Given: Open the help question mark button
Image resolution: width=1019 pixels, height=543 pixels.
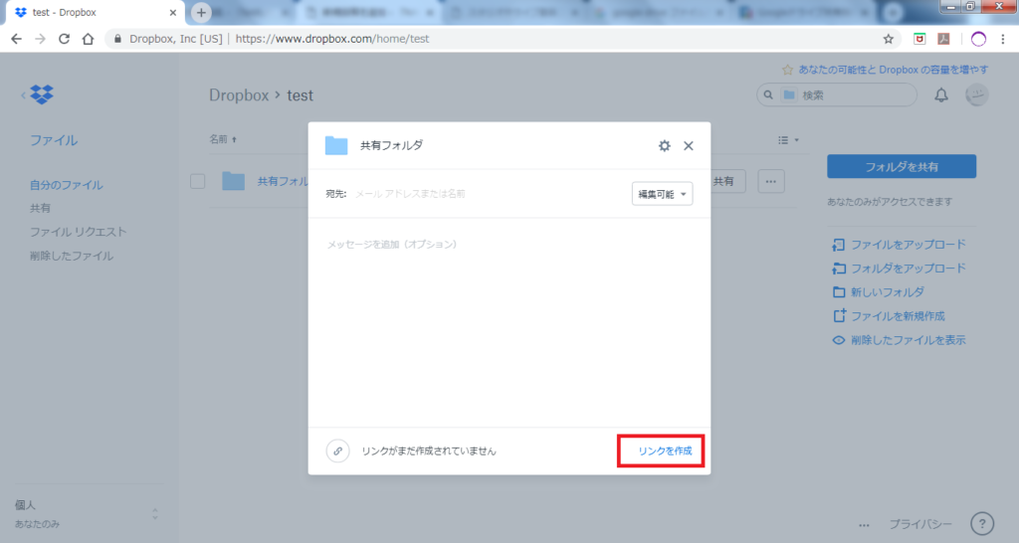Looking at the screenshot, I should [x=982, y=523].
